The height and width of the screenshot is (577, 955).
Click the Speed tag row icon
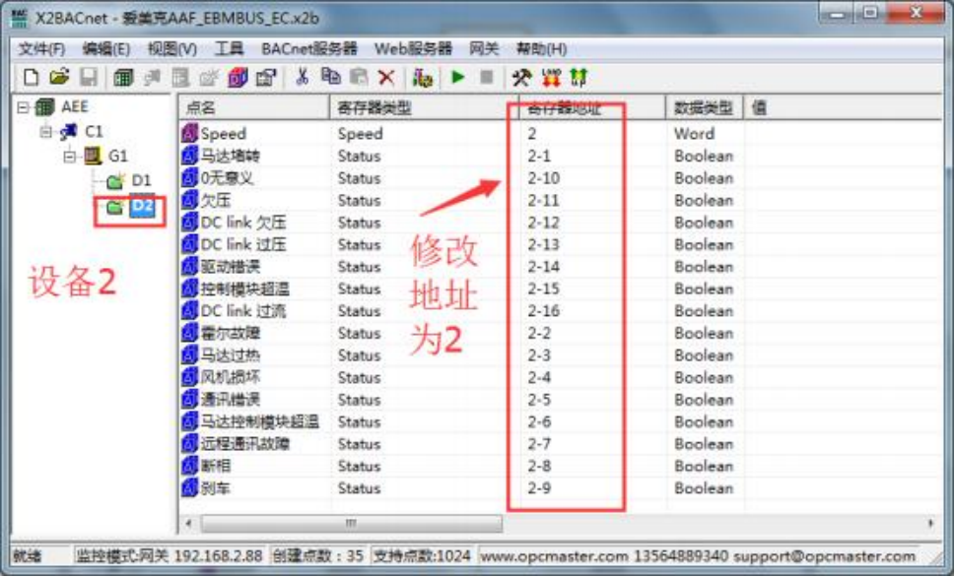coord(190,133)
